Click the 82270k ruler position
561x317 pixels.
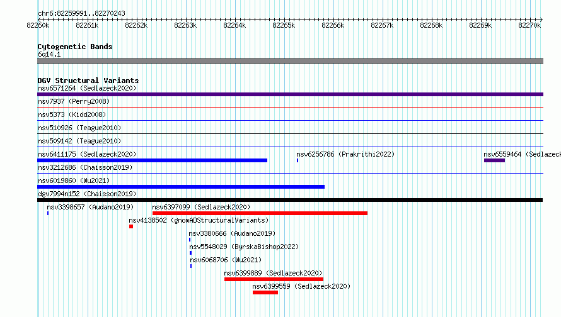[529, 25]
